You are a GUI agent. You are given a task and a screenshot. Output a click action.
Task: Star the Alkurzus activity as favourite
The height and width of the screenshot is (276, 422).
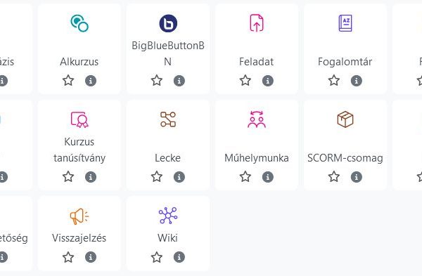pyautogui.click(x=68, y=81)
